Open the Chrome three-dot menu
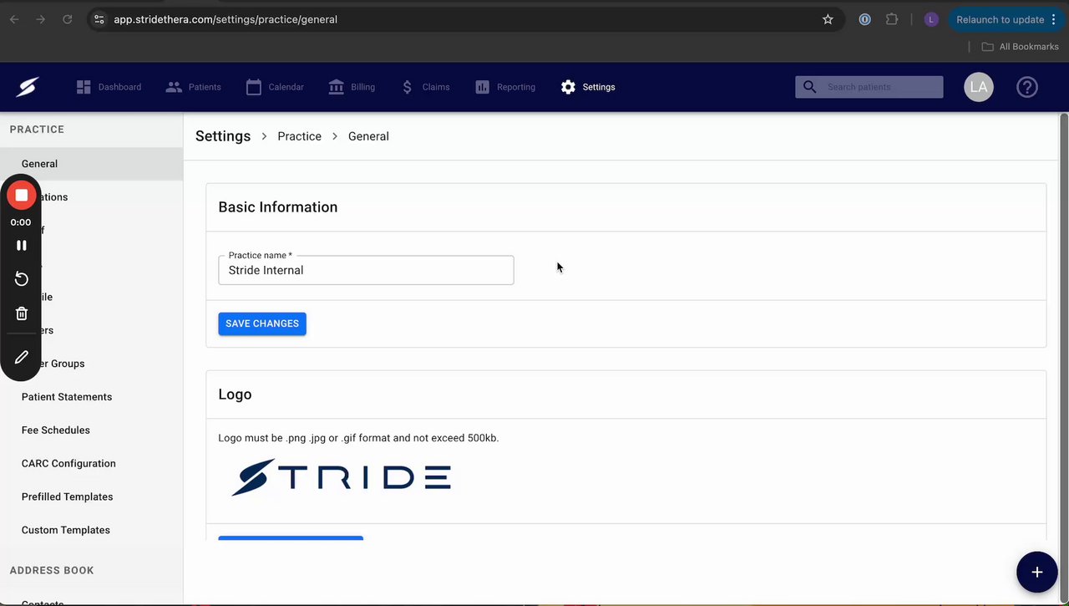1069x606 pixels. click(x=1053, y=19)
